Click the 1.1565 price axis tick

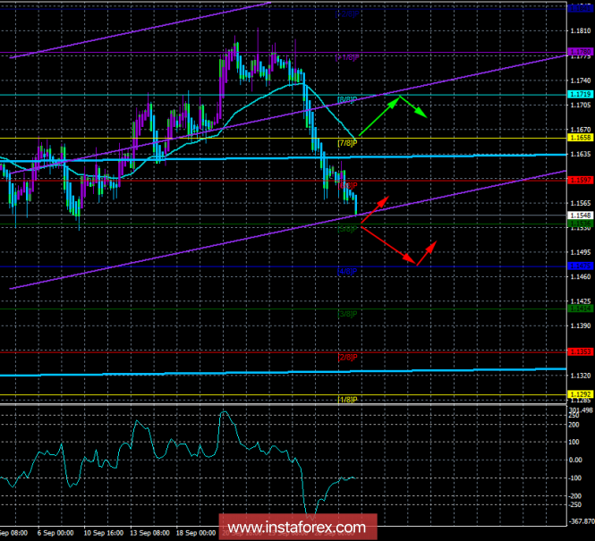pos(581,204)
